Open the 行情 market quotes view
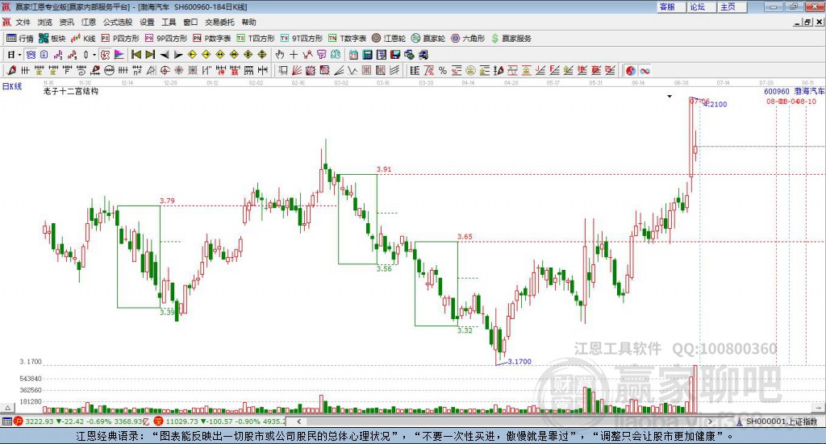The image size is (826, 444). pos(19,39)
